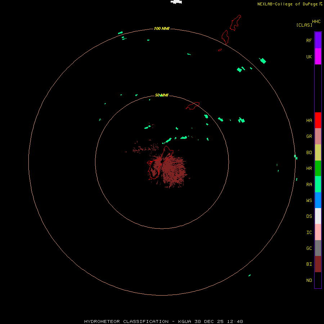This screenshot has height=324, width=324.
Task: Click the GC legend label
Action: 309,248
